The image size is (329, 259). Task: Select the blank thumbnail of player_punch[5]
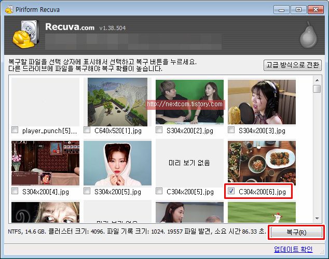(x=45, y=102)
